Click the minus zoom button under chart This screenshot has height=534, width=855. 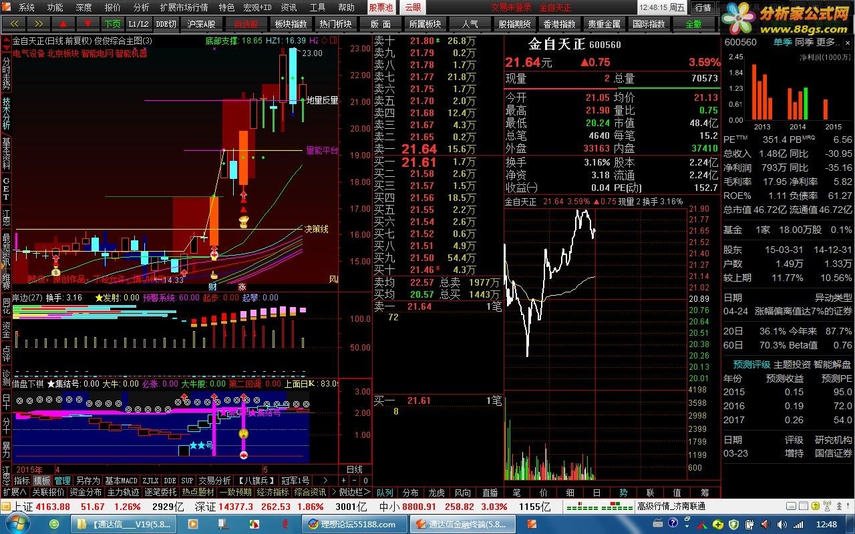tap(355, 481)
